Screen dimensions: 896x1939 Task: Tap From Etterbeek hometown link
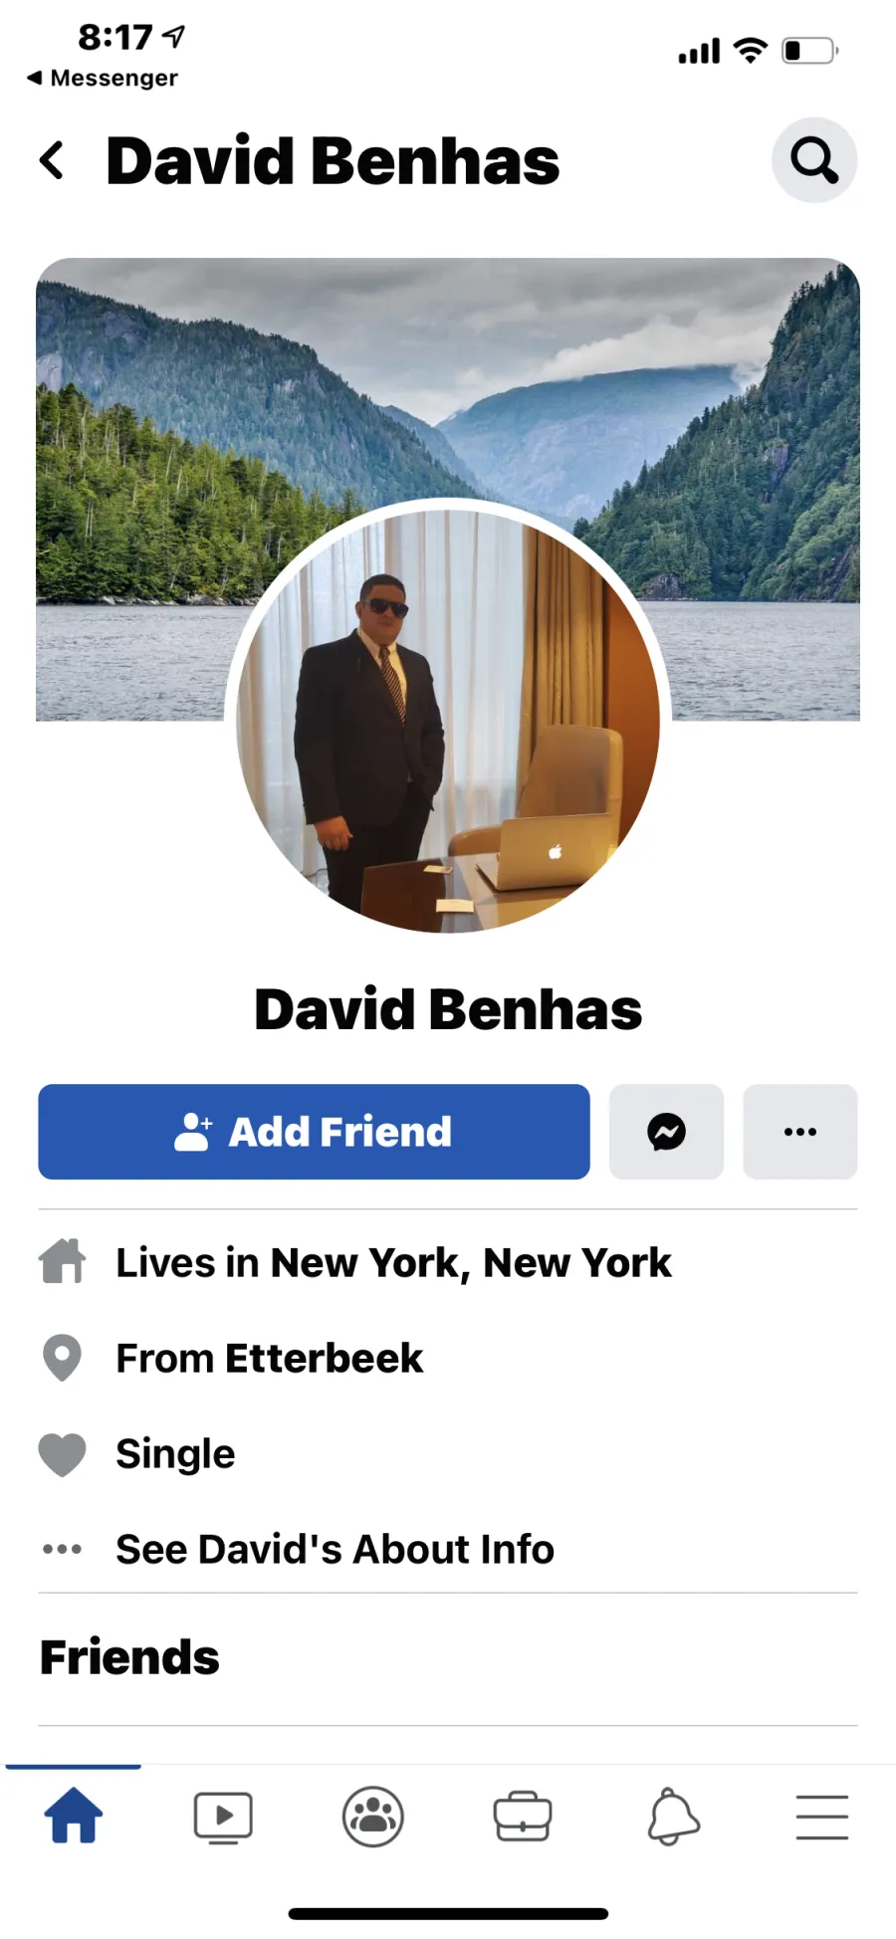click(269, 1358)
